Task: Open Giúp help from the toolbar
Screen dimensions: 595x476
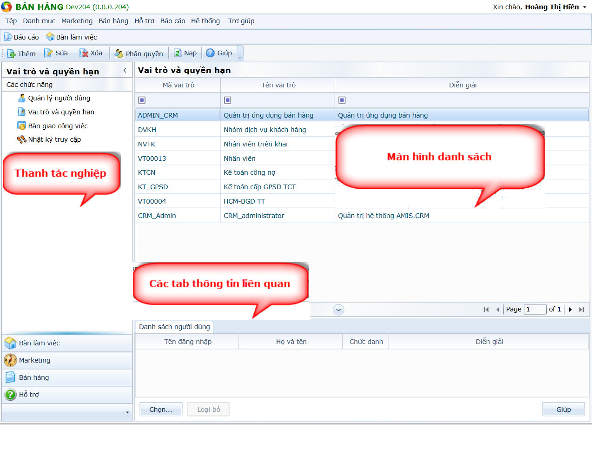Action: click(211, 53)
